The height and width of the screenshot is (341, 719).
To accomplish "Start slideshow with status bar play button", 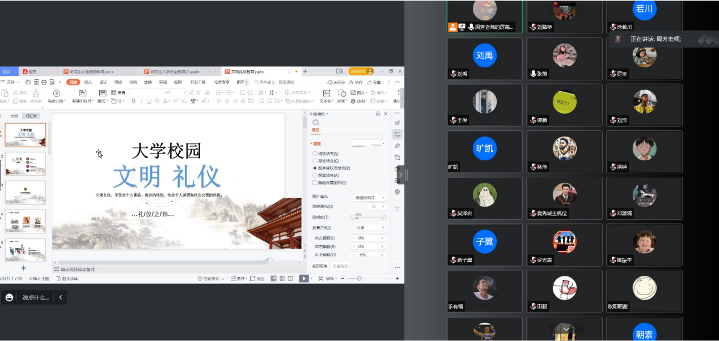I will [304, 279].
